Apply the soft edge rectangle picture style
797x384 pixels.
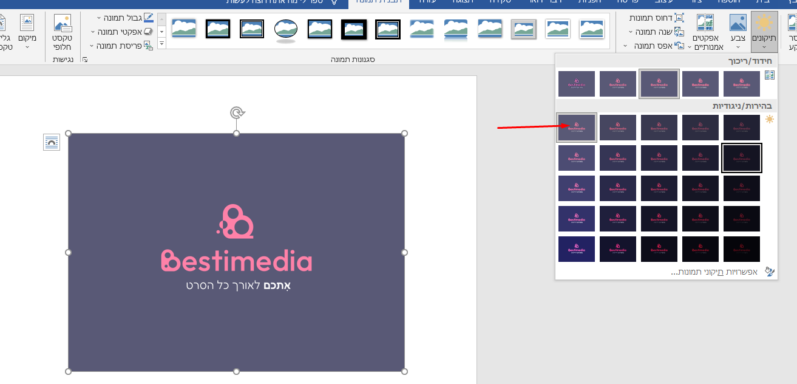422,29
